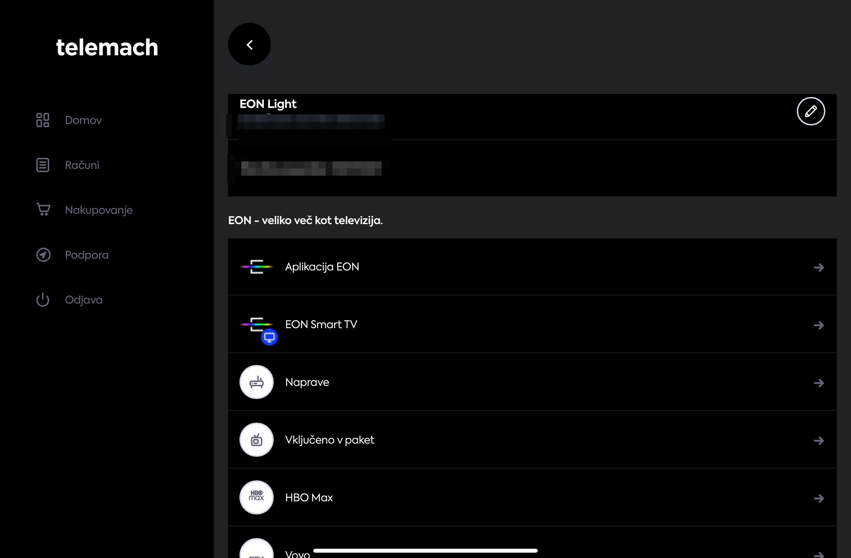Viewport: 851px width, 558px height.
Task: Select the Nakupovanje menu label
Action: (99, 210)
